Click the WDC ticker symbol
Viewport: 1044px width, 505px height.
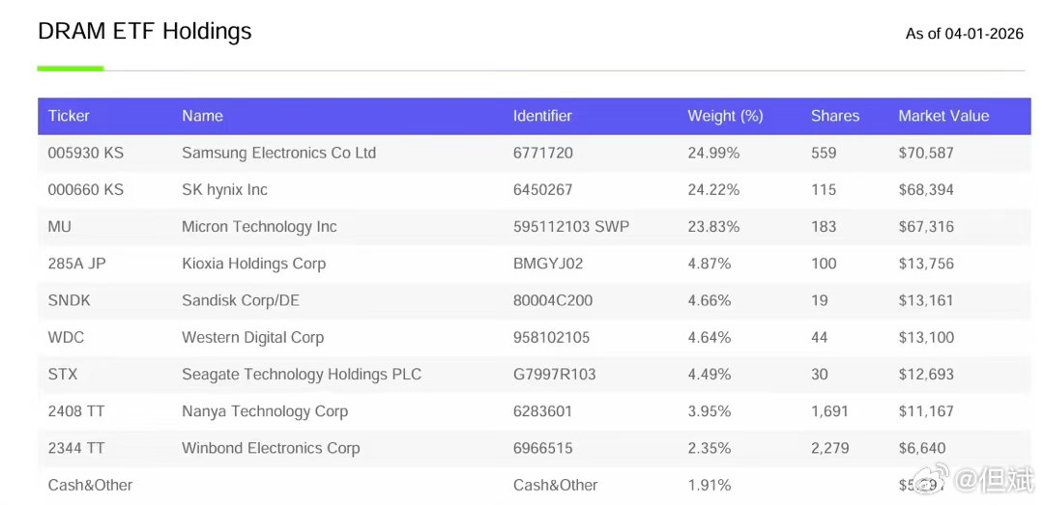tap(66, 337)
